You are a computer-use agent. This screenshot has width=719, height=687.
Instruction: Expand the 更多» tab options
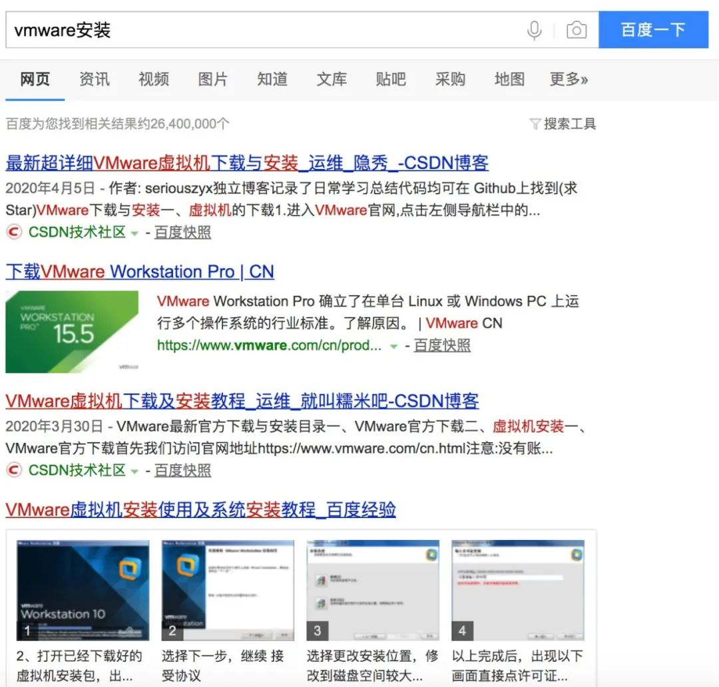click(x=569, y=78)
